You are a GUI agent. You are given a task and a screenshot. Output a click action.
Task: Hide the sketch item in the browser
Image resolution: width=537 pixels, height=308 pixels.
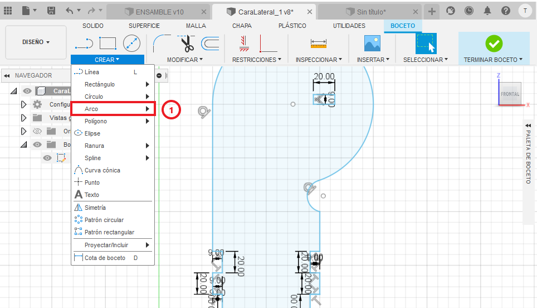coord(47,158)
